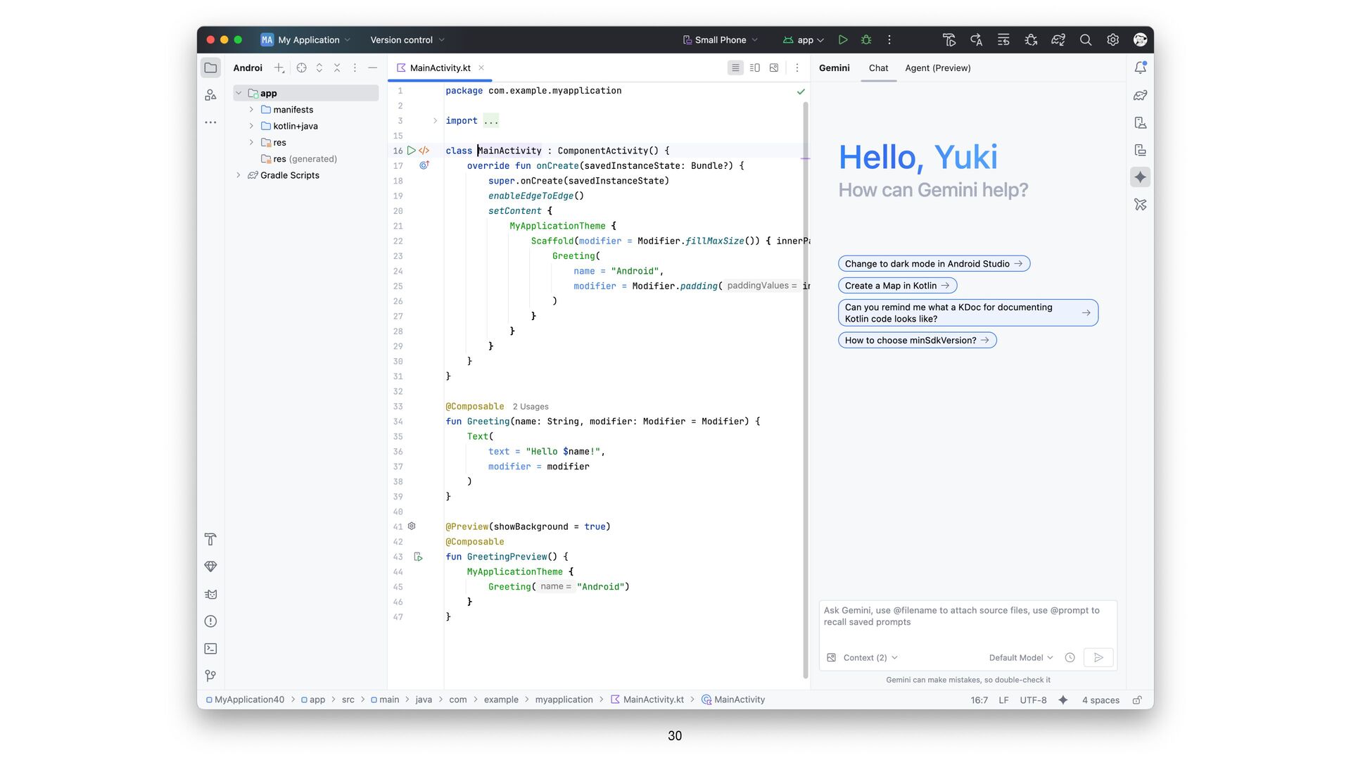Viewport: 1351px width, 760px height.
Task: Open the Version Control (Git) tool window
Action: [x=210, y=676]
